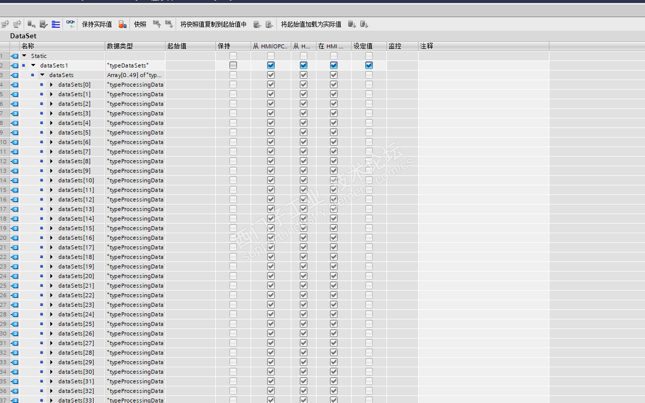The width and height of the screenshot is (645, 403).
Task: Select the dataSets[3] row name
Action: pos(74,113)
